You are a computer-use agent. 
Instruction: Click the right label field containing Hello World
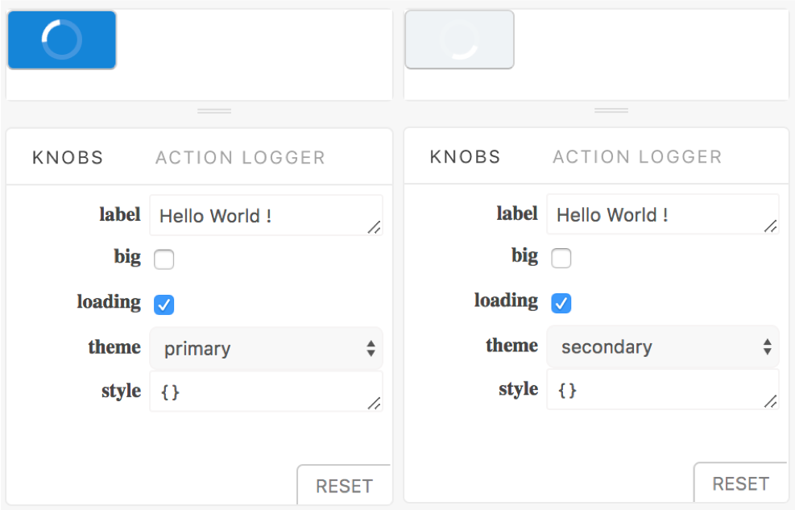coord(662,214)
